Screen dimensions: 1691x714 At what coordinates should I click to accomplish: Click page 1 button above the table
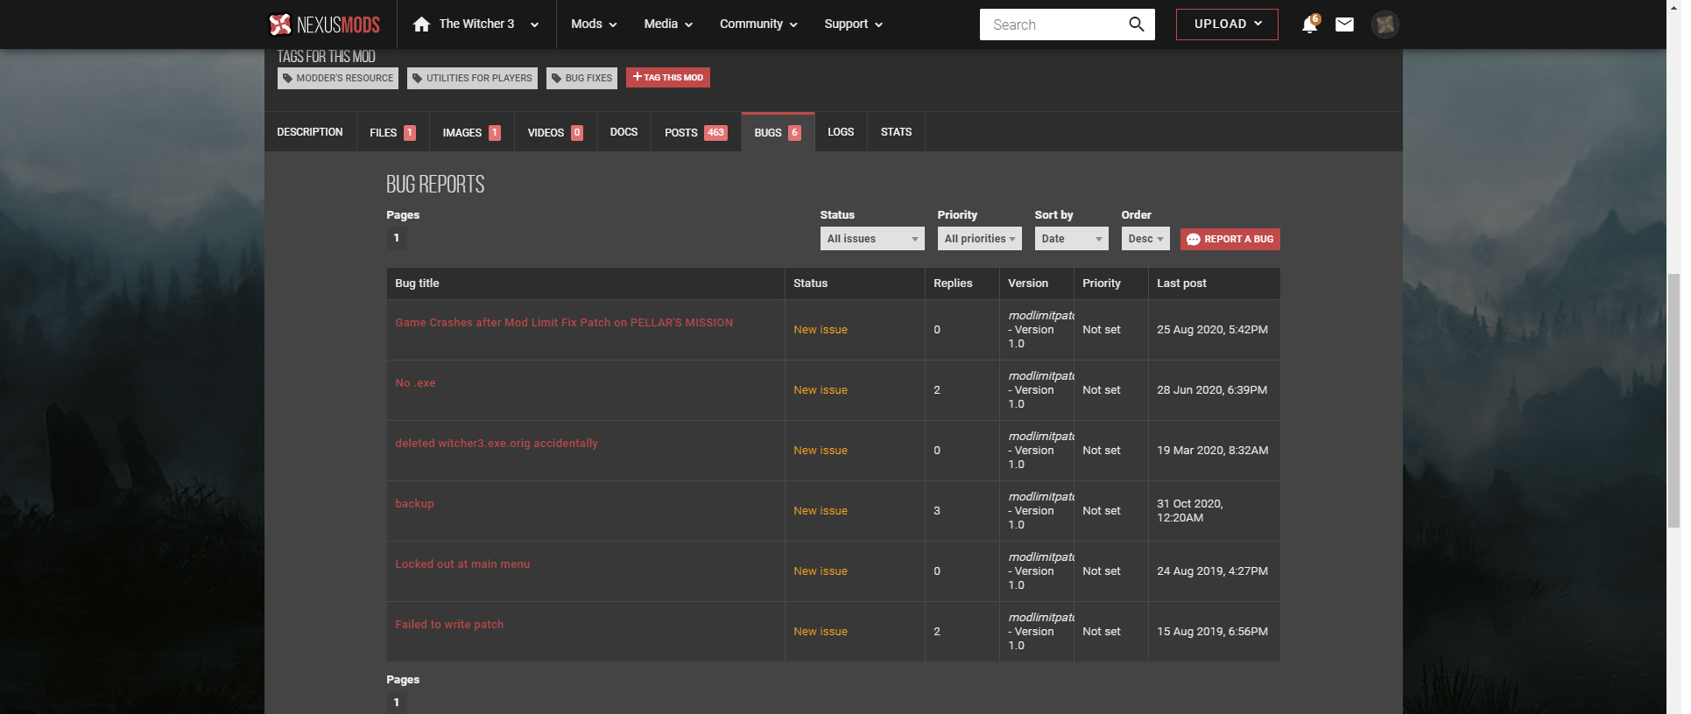coord(397,238)
